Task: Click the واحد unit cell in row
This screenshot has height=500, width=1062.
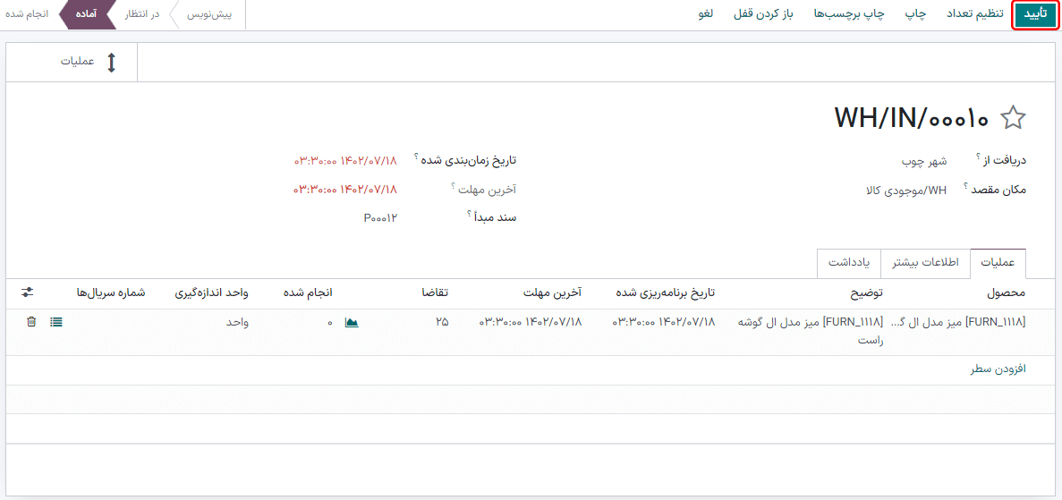Action: pos(237,322)
